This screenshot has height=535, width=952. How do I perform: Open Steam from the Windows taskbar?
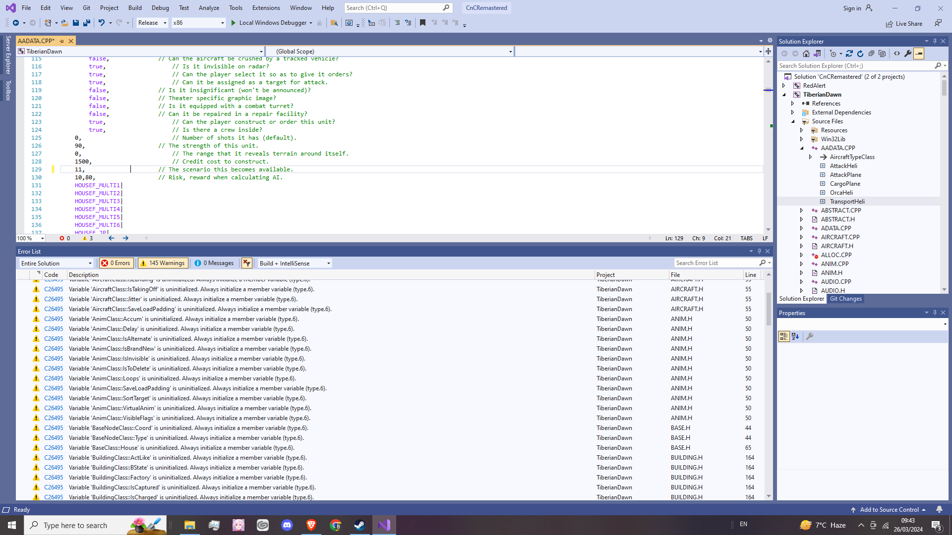pos(359,525)
